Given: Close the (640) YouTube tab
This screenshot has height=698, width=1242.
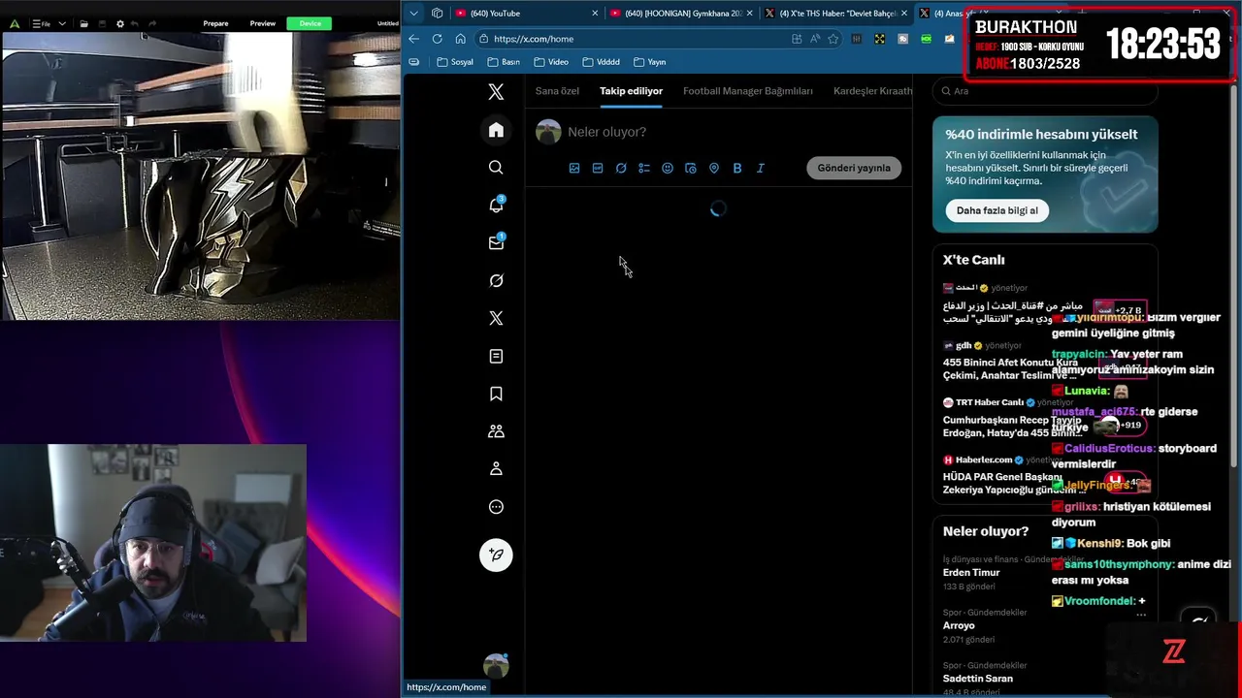Looking at the screenshot, I should click(x=594, y=13).
